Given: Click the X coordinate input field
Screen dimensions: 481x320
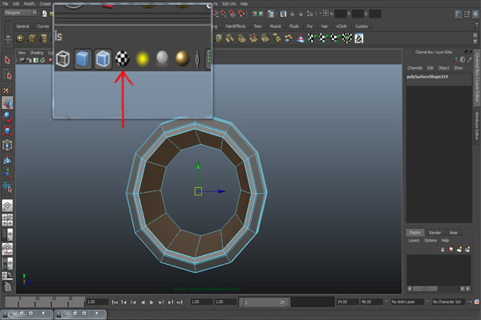Looking at the screenshot, I should click(x=341, y=14).
